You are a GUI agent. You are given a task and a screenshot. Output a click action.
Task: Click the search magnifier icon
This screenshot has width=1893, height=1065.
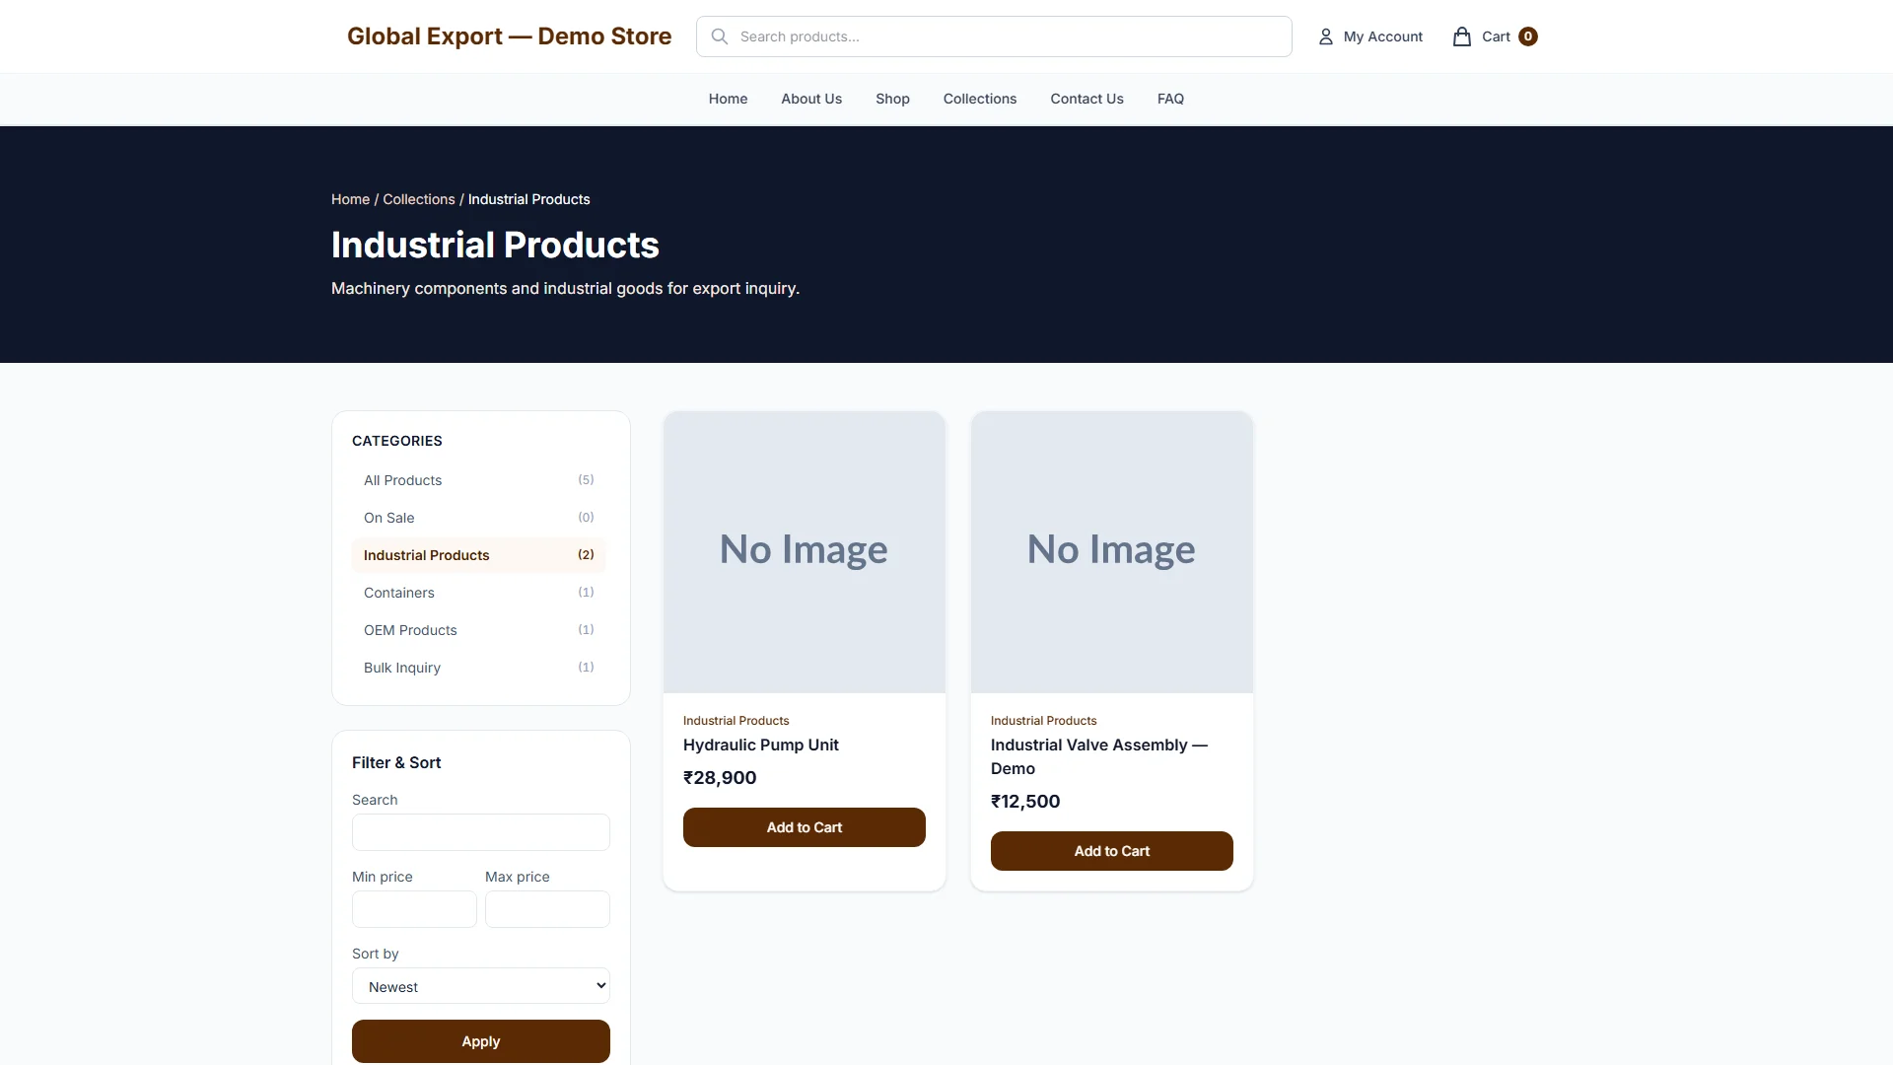(720, 36)
